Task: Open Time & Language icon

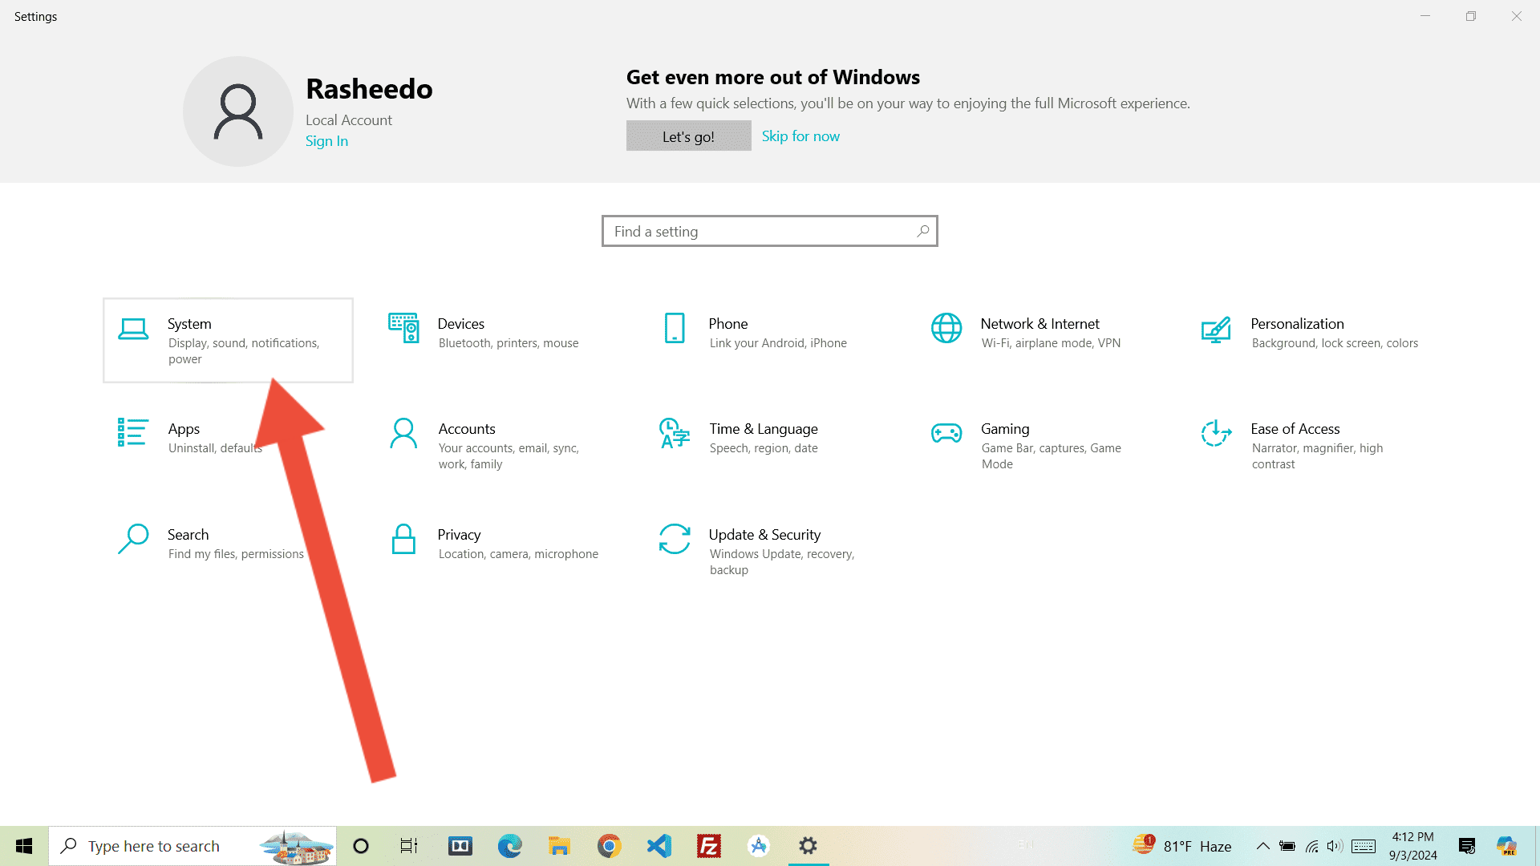Action: (675, 433)
